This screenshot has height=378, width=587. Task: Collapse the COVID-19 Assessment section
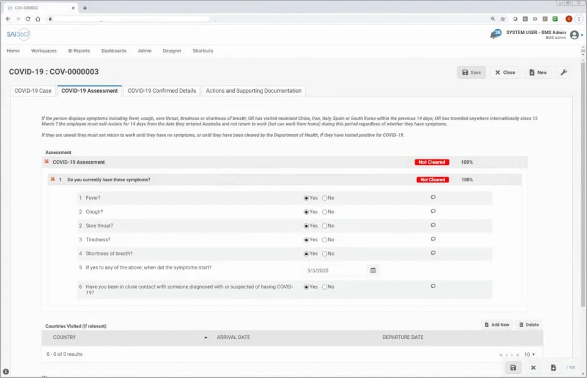(x=46, y=162)
